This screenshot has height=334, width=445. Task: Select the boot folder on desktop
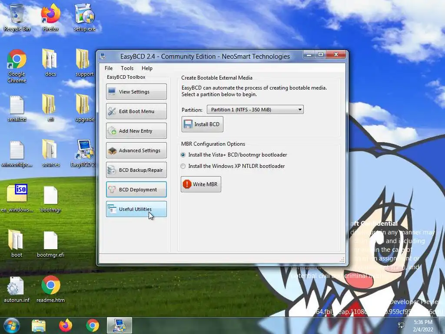(17, 244)
